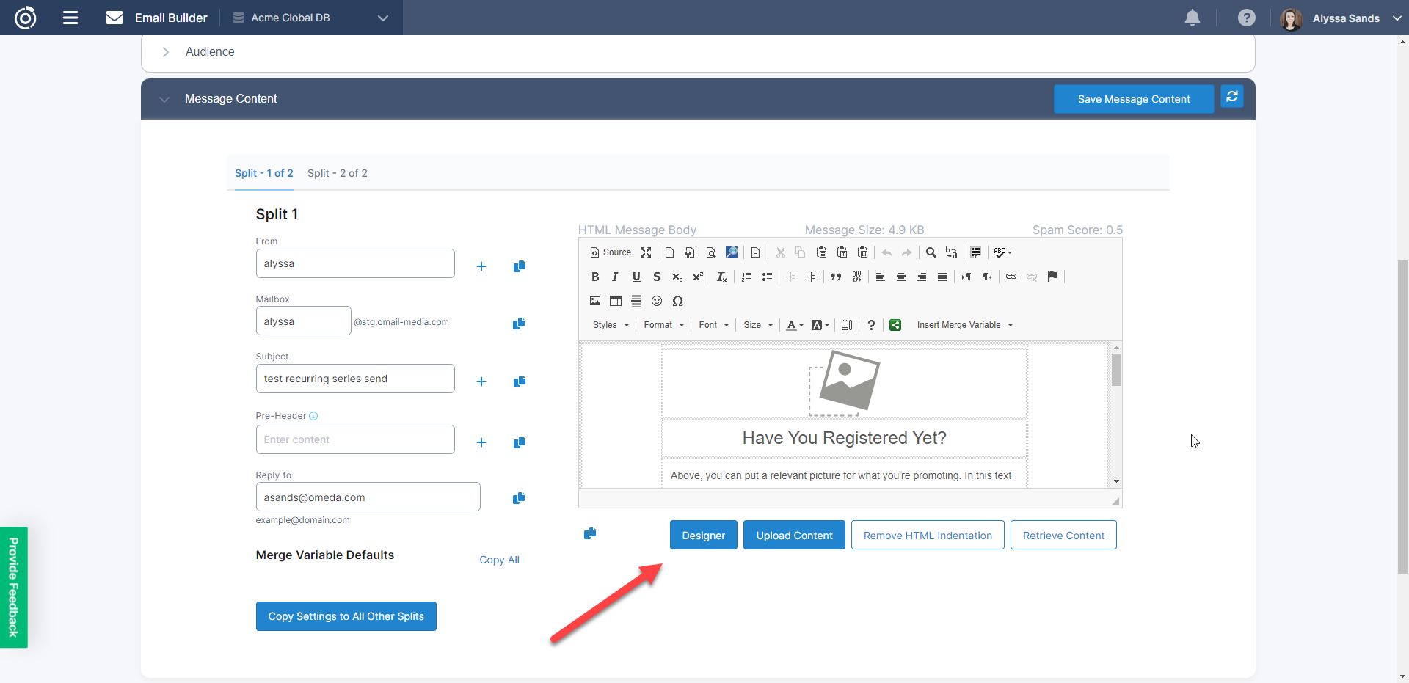Toggle Italic formatting in the editor
The image size is (1409, 683).
615,277
